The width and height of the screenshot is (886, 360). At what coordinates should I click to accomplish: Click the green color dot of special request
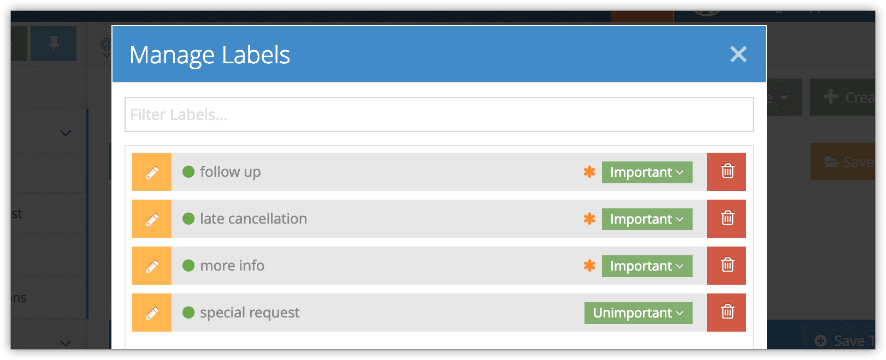pyautogui.click(x=188, y=313)
